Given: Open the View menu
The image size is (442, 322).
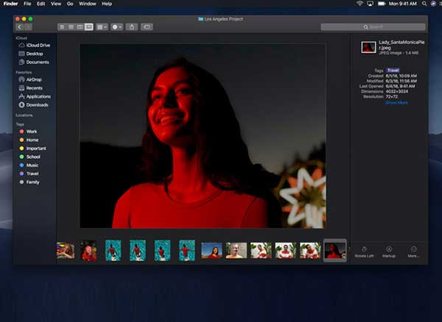Looking at the screenshot, I should (56, 4).
